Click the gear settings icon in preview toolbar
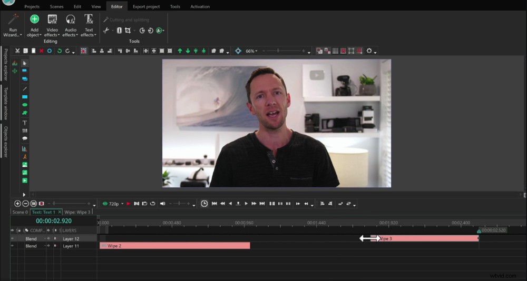This screenshot has width=527, height=281. (x=369, y=51)
